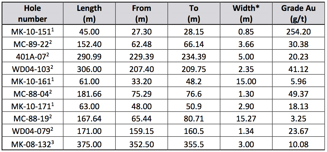
Task: Click the Grade Au (g/t) header
Action: (x=298, y=14)
